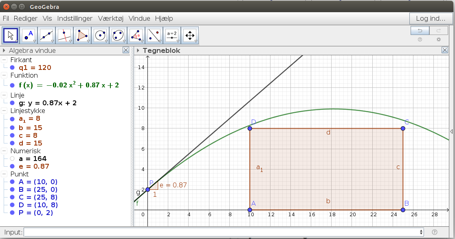Select the Move (arrow pointer) tool
The height and width of the screenshot is (239, 455).
coord(11,36)
